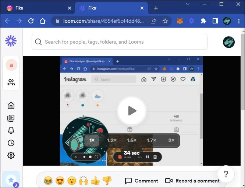React with the thumbs down emoji

(107, 181)
